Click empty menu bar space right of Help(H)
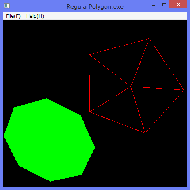Viewport: 190px width, 190px height. coord(116,16)
